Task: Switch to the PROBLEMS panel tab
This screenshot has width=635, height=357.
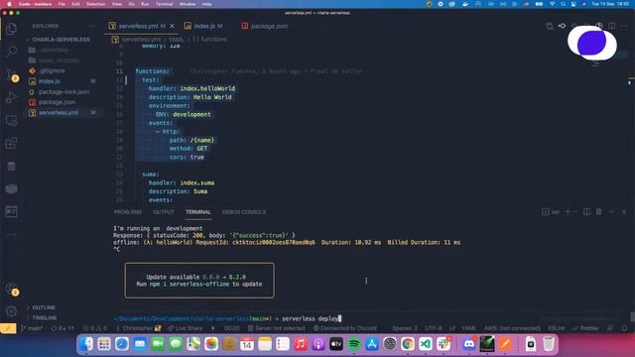Action: [x=128, y=212]
